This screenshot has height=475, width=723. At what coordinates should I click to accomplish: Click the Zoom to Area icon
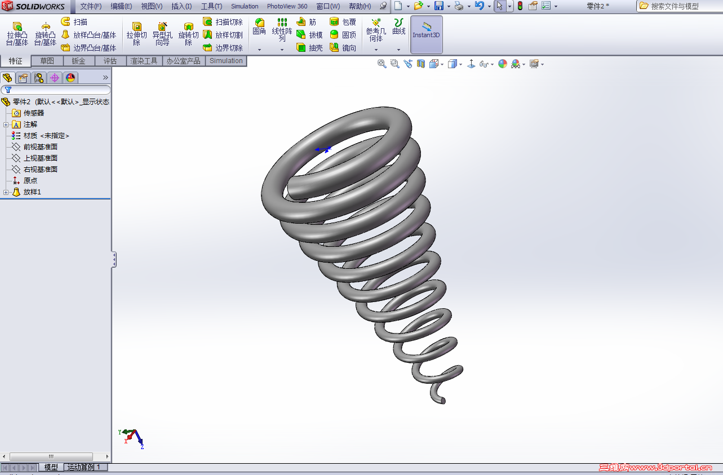(x=395, y=64)
